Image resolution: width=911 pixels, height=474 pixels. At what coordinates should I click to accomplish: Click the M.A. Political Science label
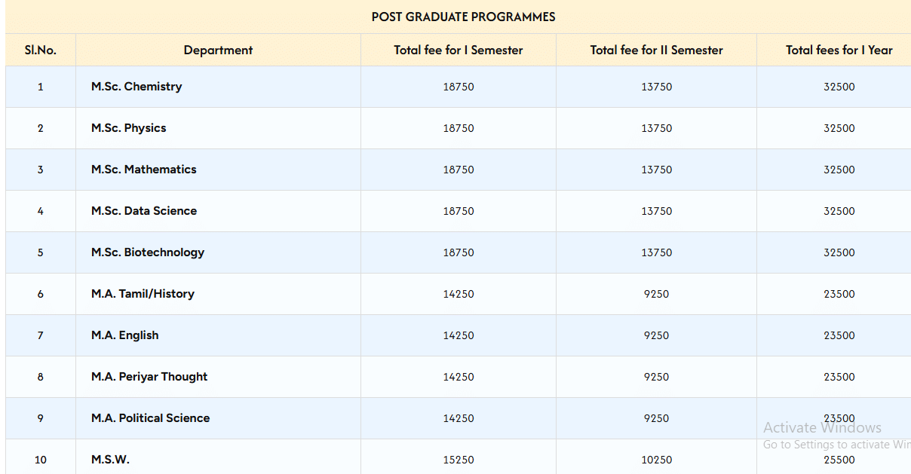151,418
